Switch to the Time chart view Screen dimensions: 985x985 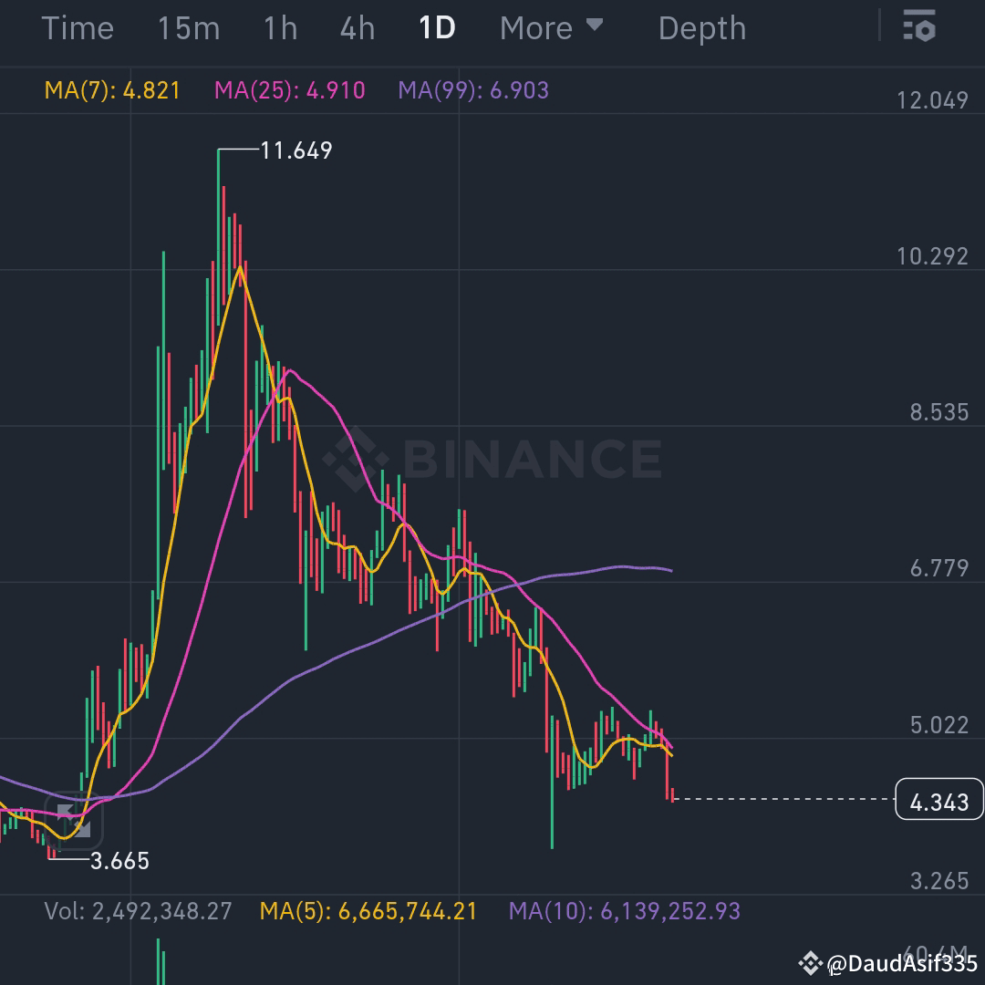coord(78,27)
